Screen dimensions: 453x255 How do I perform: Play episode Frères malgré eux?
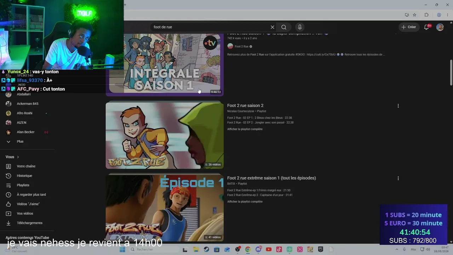259,191
